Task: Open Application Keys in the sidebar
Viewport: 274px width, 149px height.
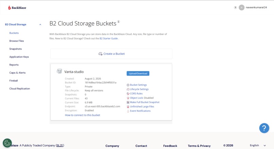Action: tap(19, 57)
